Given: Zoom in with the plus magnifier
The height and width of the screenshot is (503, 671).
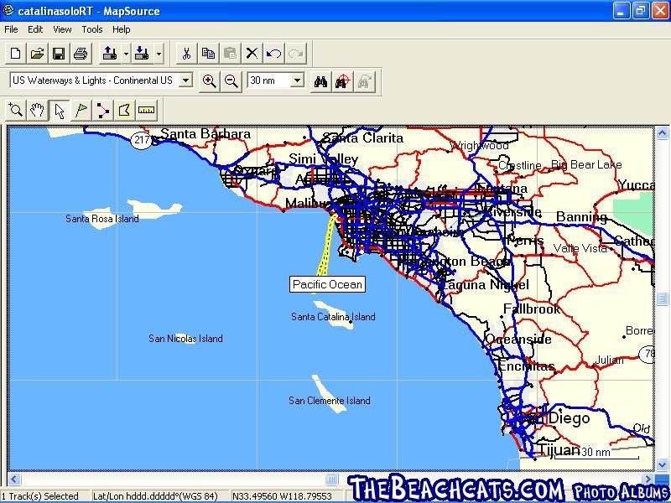Looking at the screenshot, I should (x=209, y=80).
